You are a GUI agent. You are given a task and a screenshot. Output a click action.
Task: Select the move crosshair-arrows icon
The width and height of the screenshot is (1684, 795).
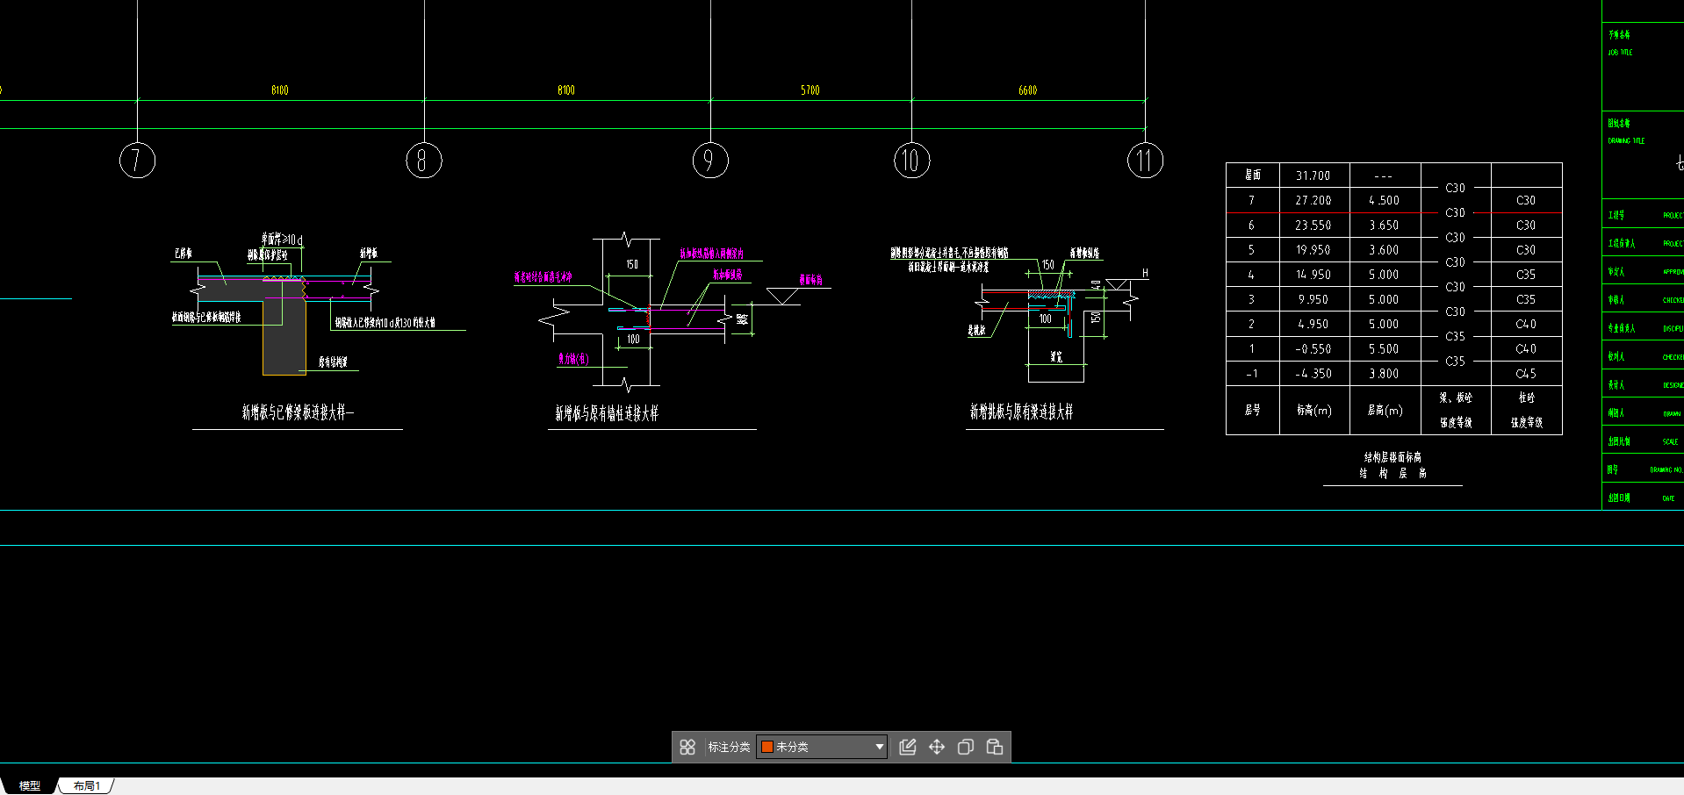937,747
